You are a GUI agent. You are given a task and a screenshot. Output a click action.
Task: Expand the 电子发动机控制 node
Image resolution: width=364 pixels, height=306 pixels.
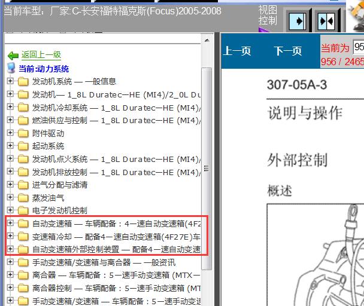tap(10, 210)
